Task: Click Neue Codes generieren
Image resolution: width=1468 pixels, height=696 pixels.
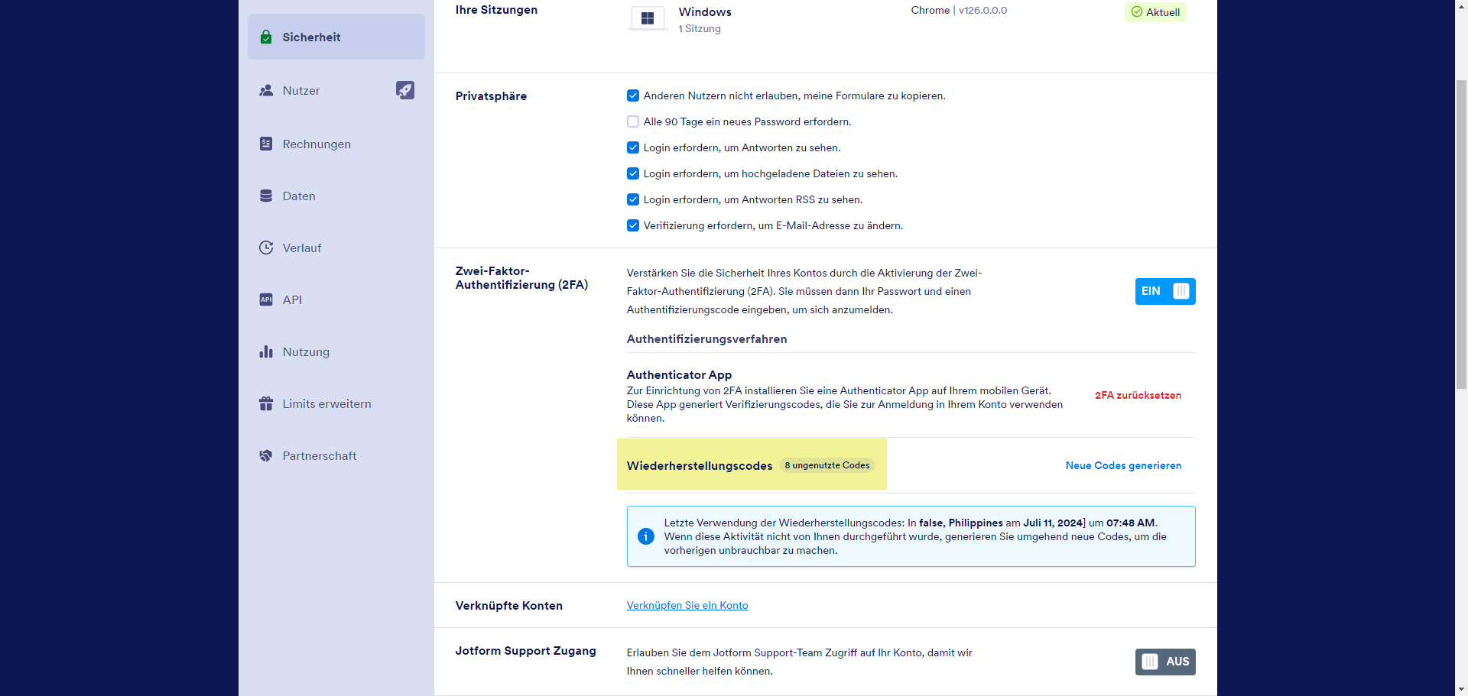Action: [1123, 465]
